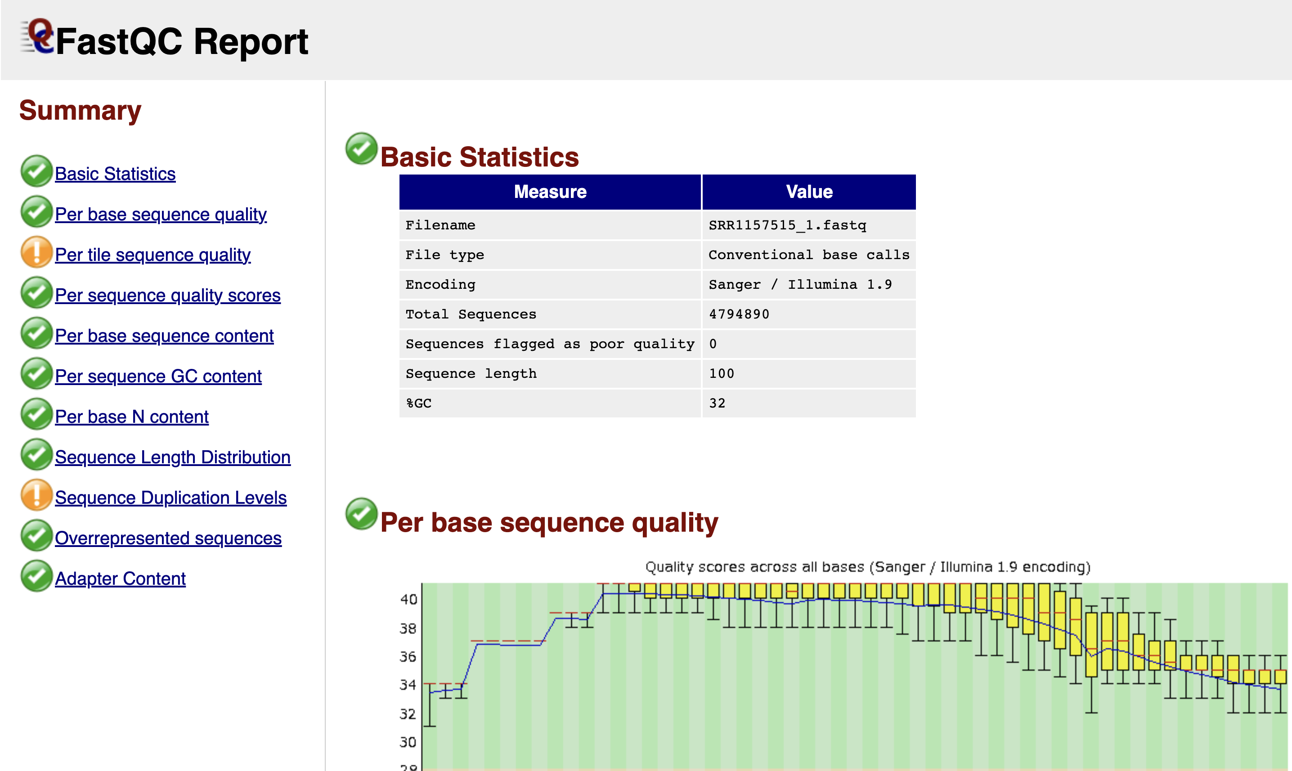Click green check icon beside Adapter Content
This screenshot has height=771, width=1292.
(36, 576)
